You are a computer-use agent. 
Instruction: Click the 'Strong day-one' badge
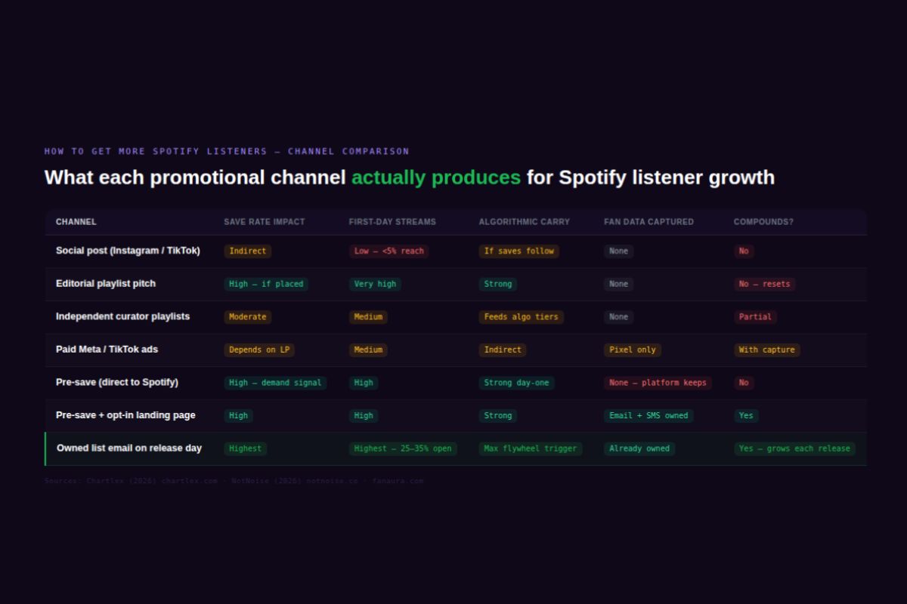coord(517,383)
